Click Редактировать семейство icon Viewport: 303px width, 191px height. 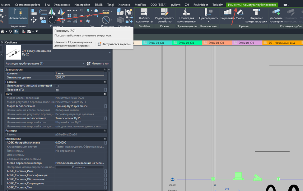165,16
